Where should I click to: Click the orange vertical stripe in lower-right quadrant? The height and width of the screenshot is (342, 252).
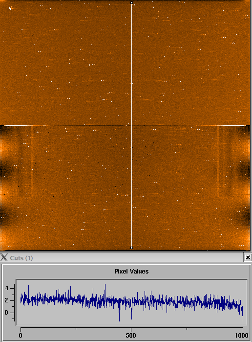tap(218, 161)
